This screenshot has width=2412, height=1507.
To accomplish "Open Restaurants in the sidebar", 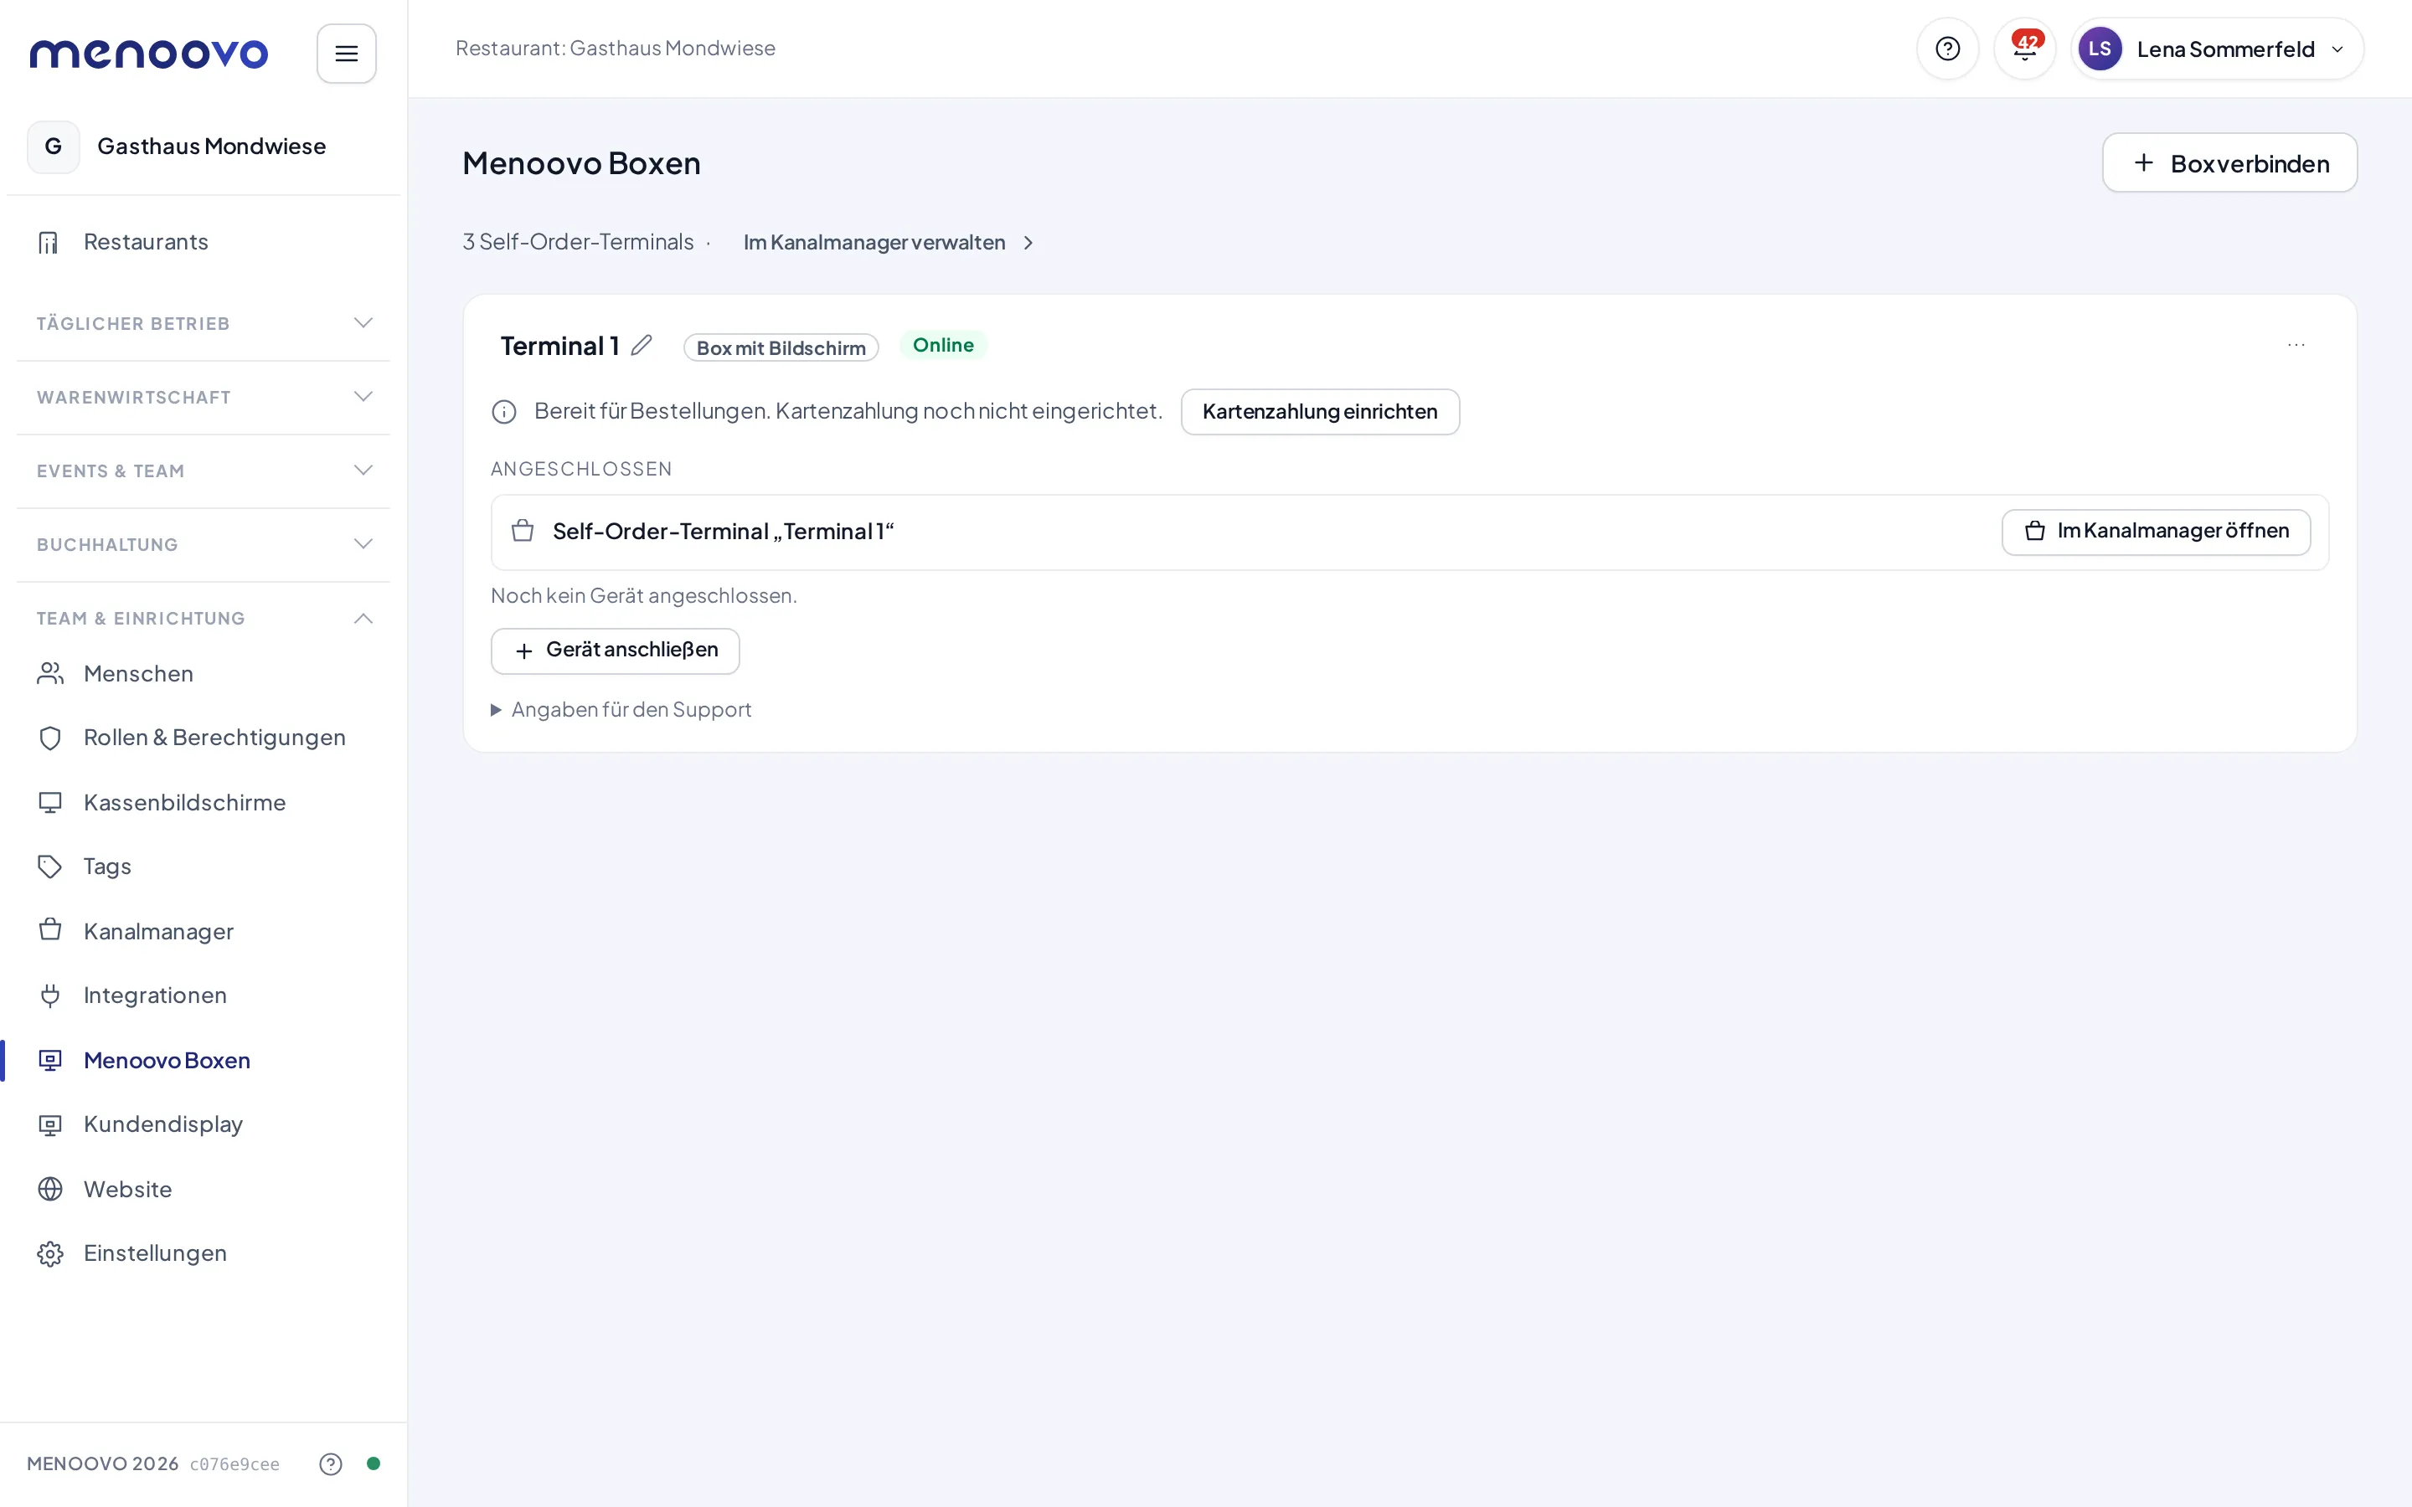I will coord(204,242).
